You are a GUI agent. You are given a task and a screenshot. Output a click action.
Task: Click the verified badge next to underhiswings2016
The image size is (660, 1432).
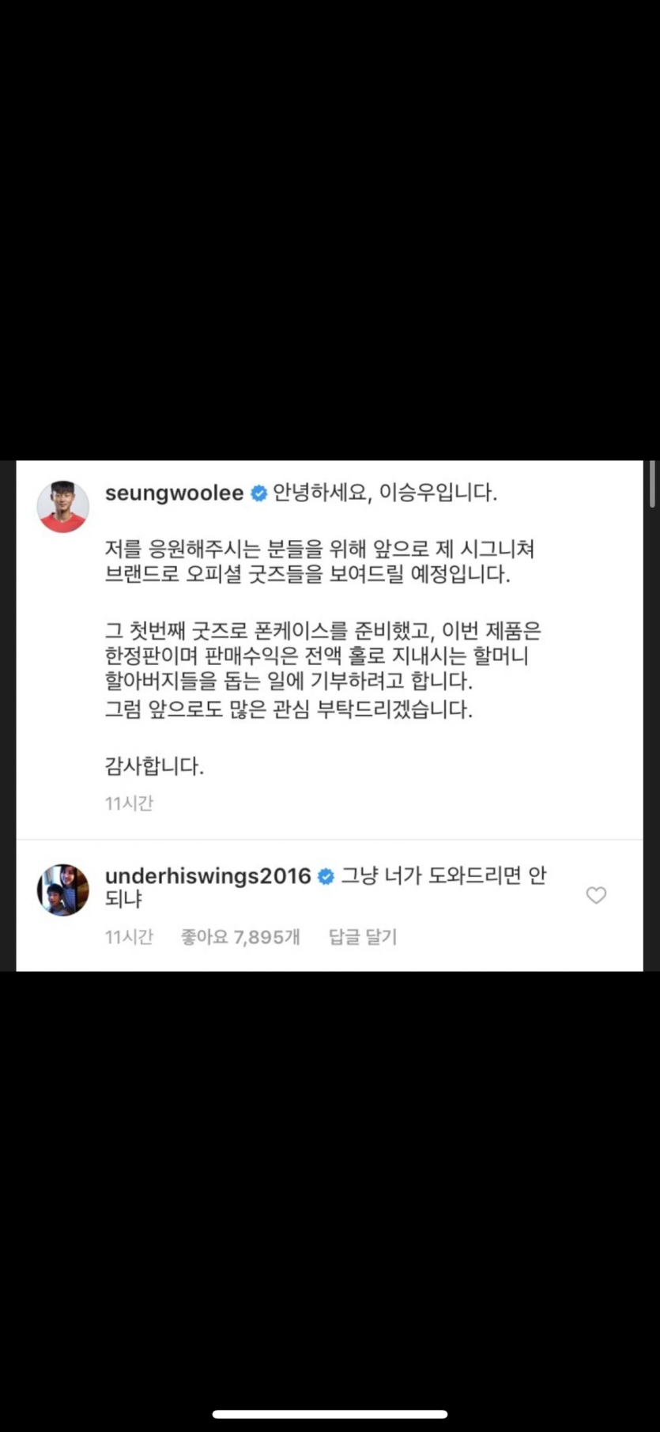pyautogui.click(x=326, y=876)
